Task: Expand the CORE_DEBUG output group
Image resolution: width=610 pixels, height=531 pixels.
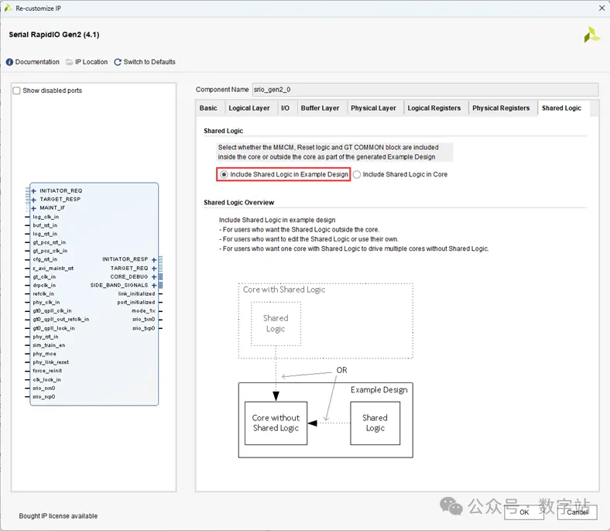Action: [154, 277]
